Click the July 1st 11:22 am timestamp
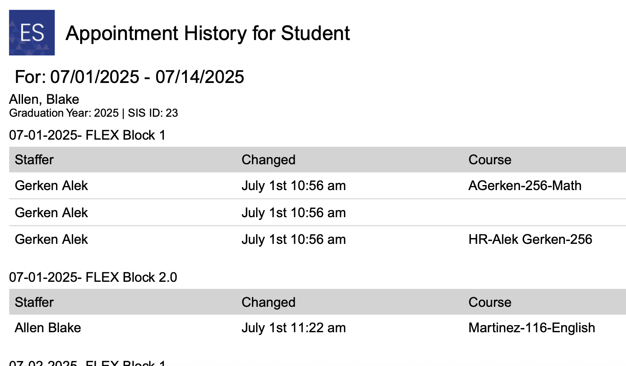Viewport: 626px width, 366px height. pyautogui.click(x=293, y=328)
